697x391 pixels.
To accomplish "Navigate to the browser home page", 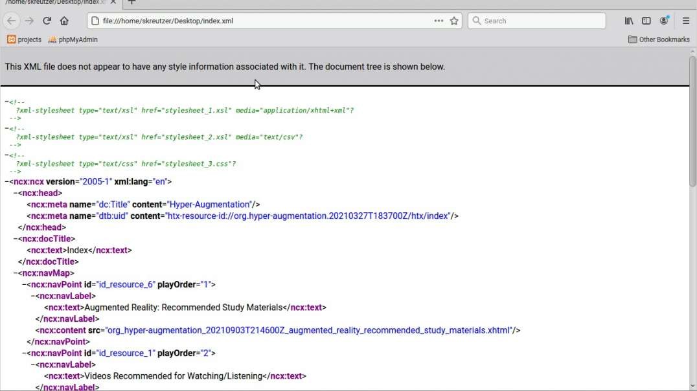I will (64, 20).
